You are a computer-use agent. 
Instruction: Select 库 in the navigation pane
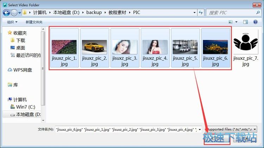coord(15,85)
